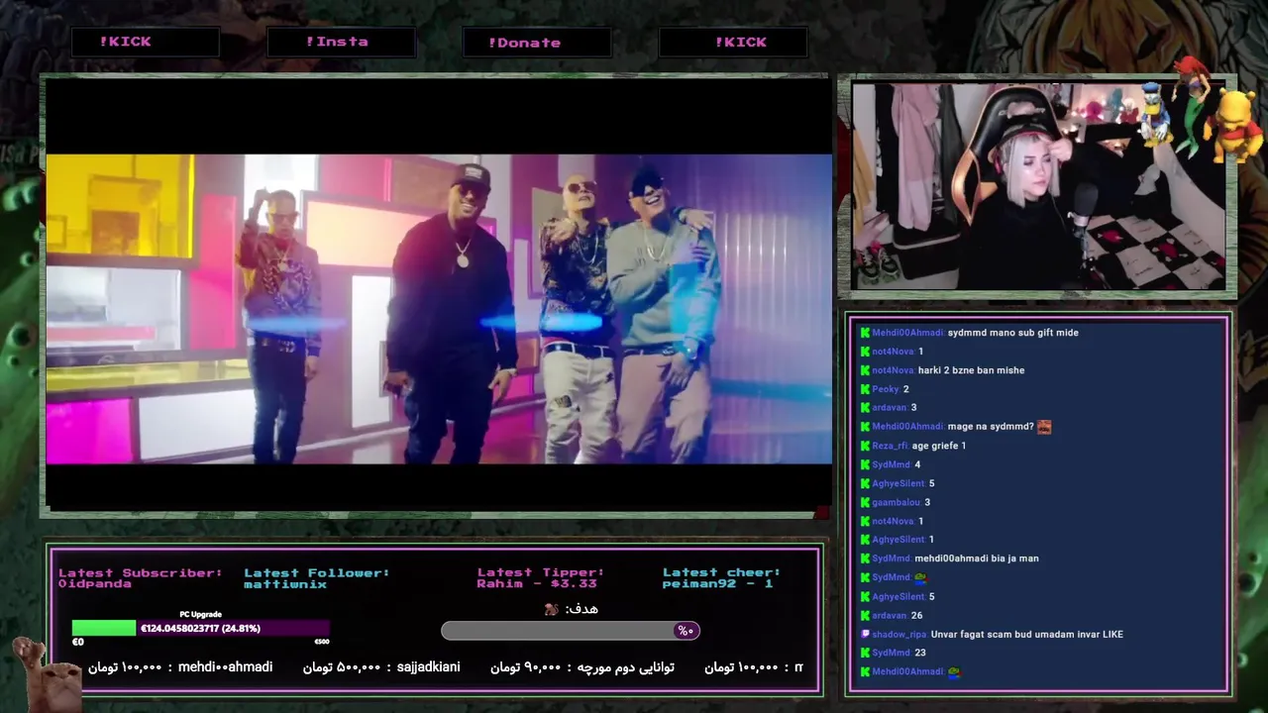1268x713 pixels.
Task: Click the Kick badge beside Reza_rfi's message
Action: click(x=865, y=446)
